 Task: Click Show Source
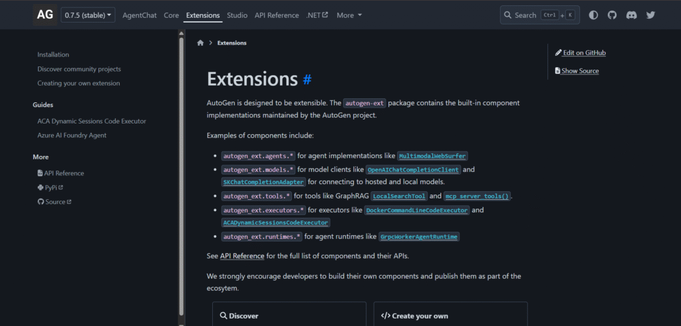(577, 71)
